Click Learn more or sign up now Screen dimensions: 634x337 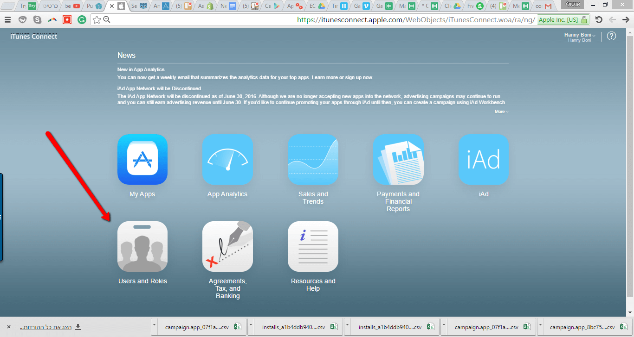coord(342,77)
